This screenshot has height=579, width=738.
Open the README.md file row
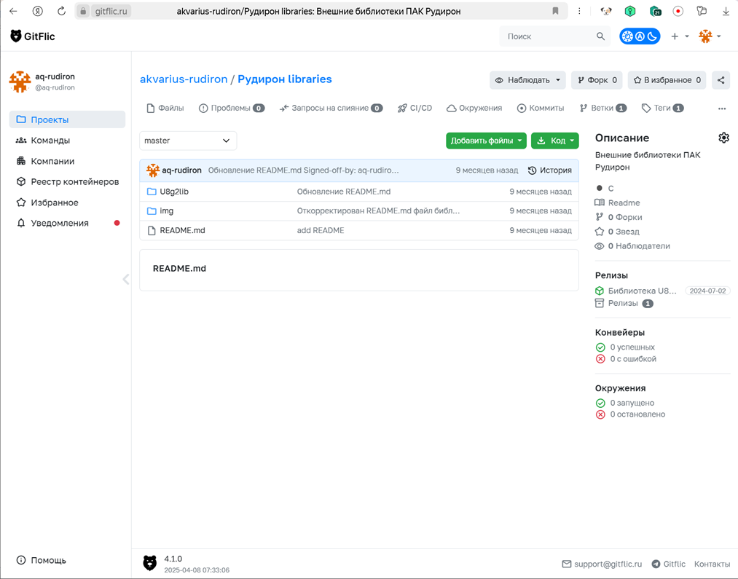tap(359, 230)
